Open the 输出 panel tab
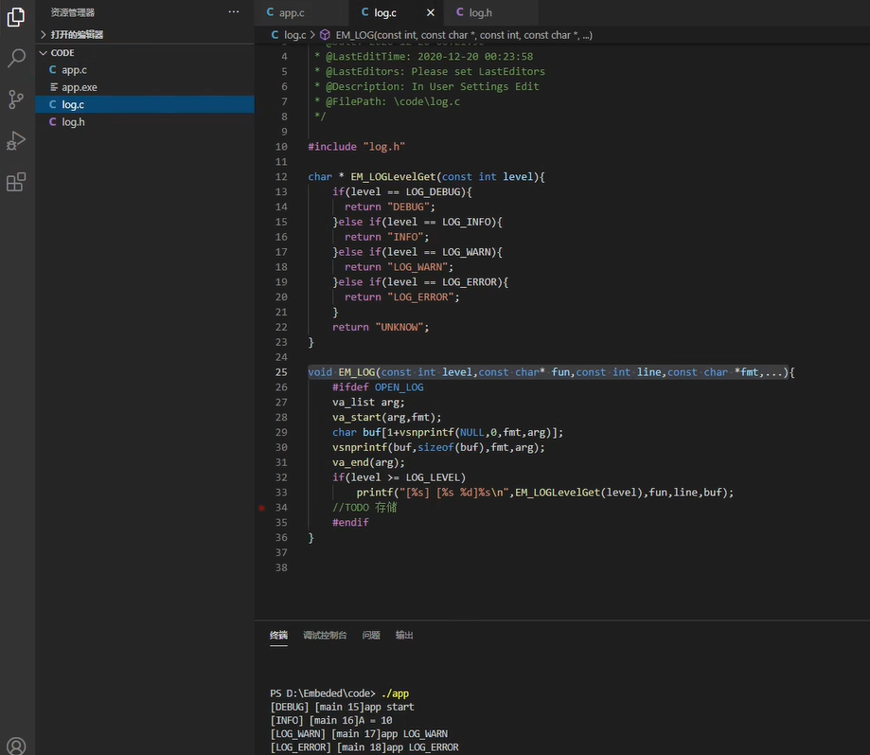The image size is (870, 755). point(404,635)
